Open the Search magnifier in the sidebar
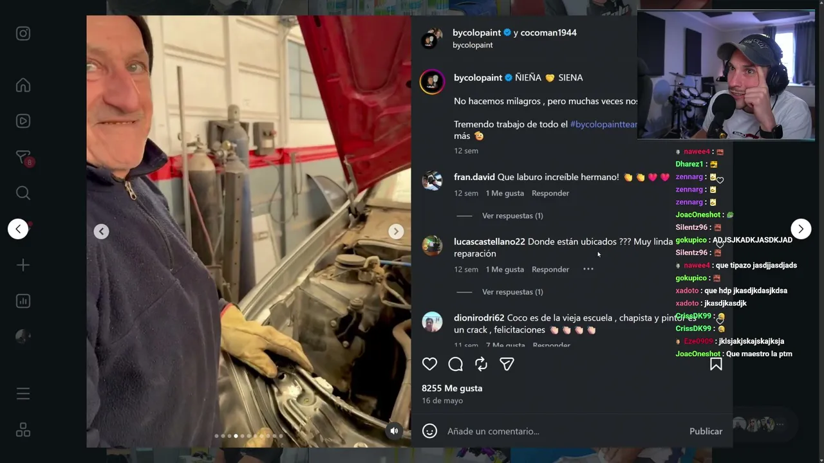Viewport: 824px width, 463px height. tap(23, 193)
